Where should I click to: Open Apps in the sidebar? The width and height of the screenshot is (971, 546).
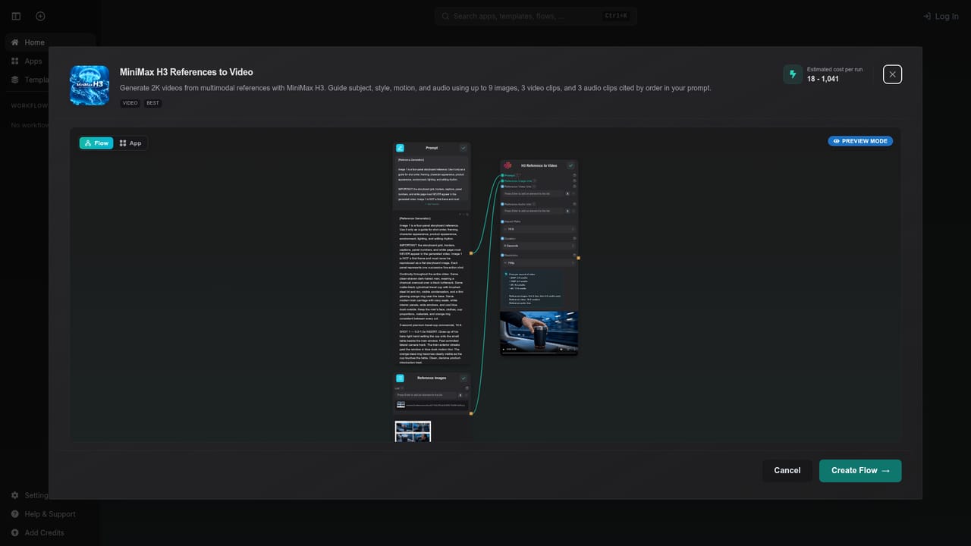50,61
